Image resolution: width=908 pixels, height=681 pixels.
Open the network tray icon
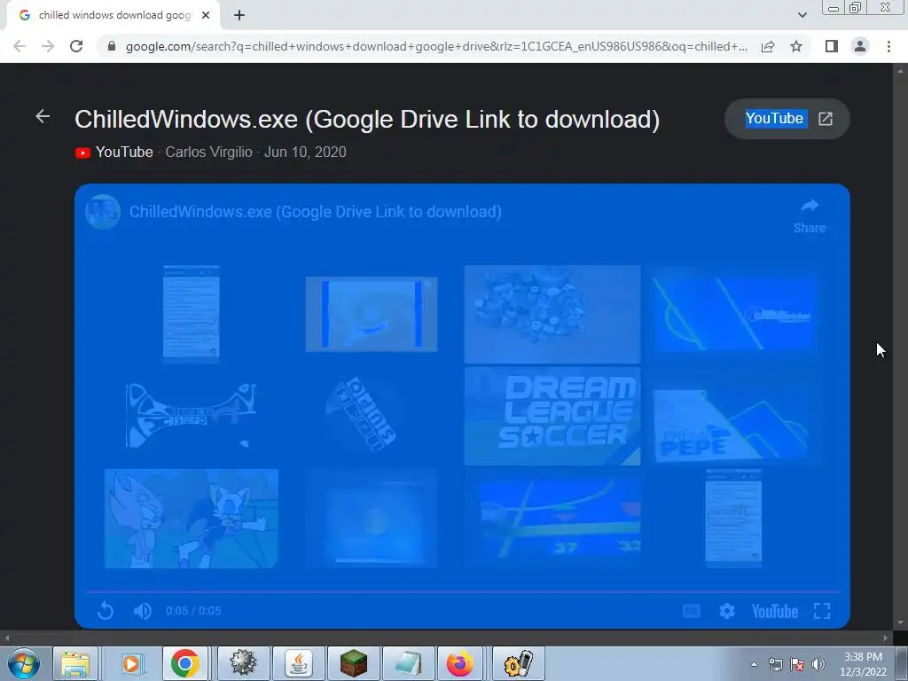pyautogui.click(x=775, y=664)
